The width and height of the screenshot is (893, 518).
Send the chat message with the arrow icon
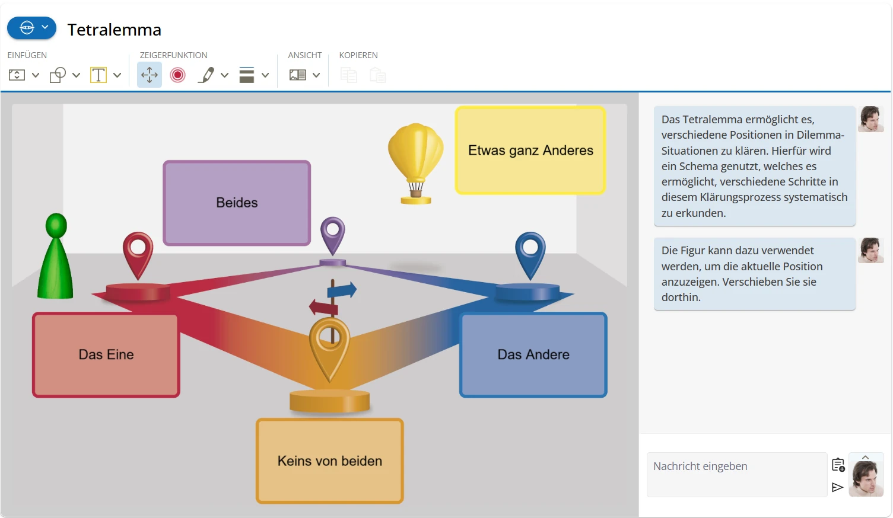pyautogui.click(x=838, y=487)
